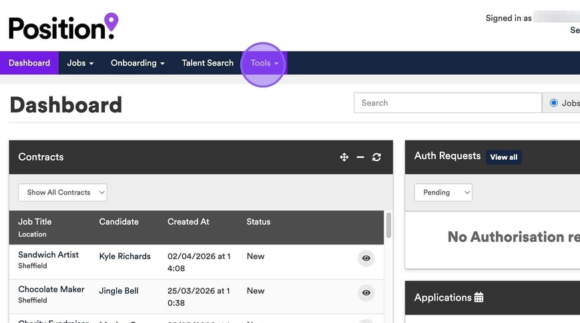Collapse the Contracts panel with minus icon

click(x=360, y=157)
